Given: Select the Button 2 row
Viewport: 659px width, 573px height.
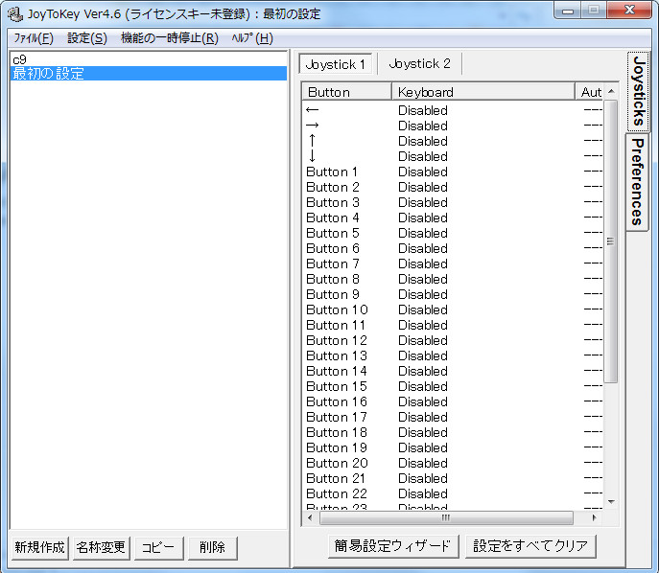Looking at the screenshot, I should coord(453,187).
